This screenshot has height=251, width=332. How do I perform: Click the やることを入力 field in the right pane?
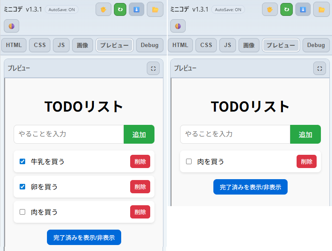tap(235, 134)
